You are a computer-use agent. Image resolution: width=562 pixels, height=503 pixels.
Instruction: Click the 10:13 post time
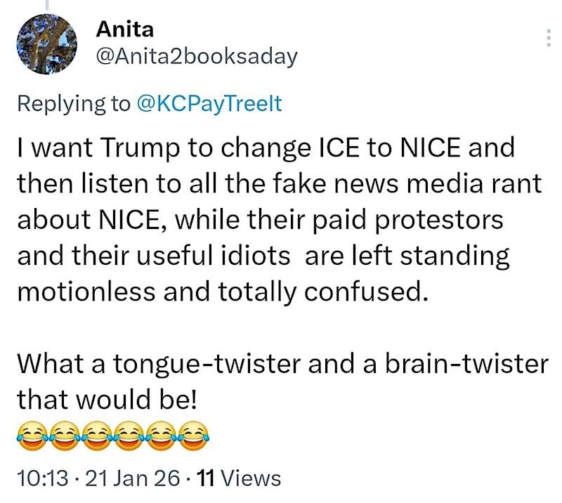[x=42, y=478]
